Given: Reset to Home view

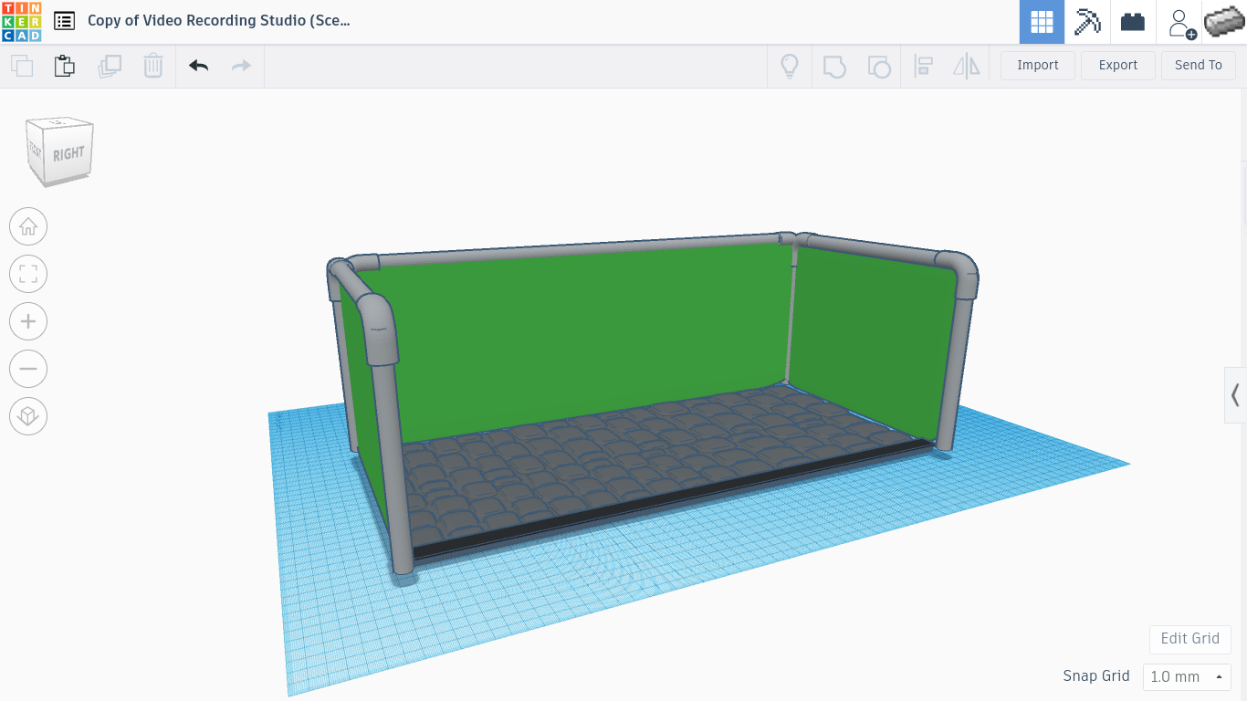Looking at the screenshot, I should (28, 226).
